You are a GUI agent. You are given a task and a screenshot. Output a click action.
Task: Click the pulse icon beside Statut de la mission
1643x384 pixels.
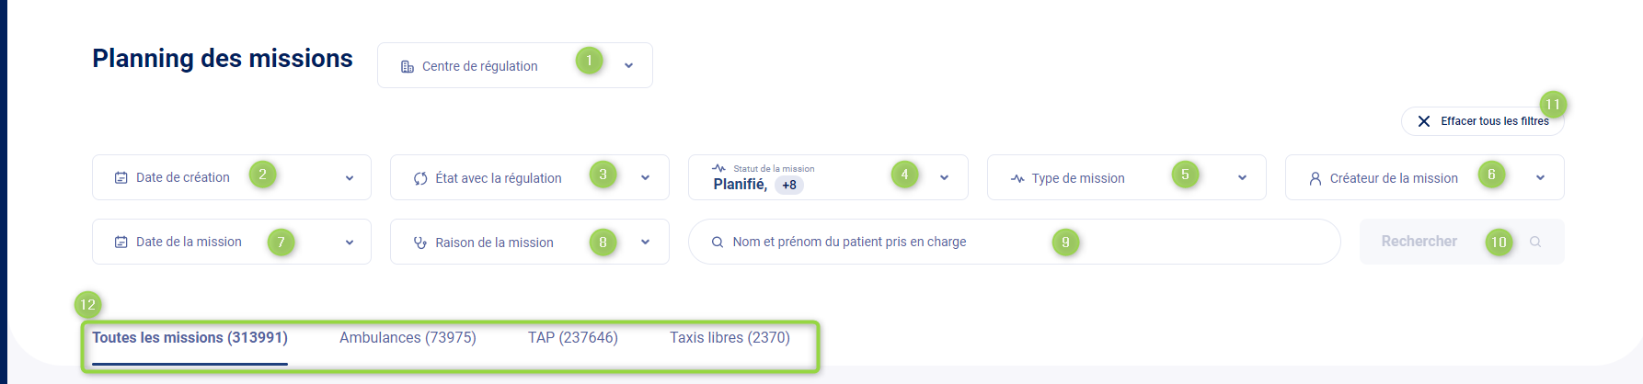coord(718,168)
